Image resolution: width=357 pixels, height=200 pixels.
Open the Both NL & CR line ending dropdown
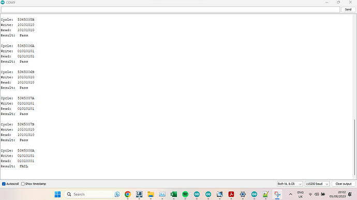(290, 184)
